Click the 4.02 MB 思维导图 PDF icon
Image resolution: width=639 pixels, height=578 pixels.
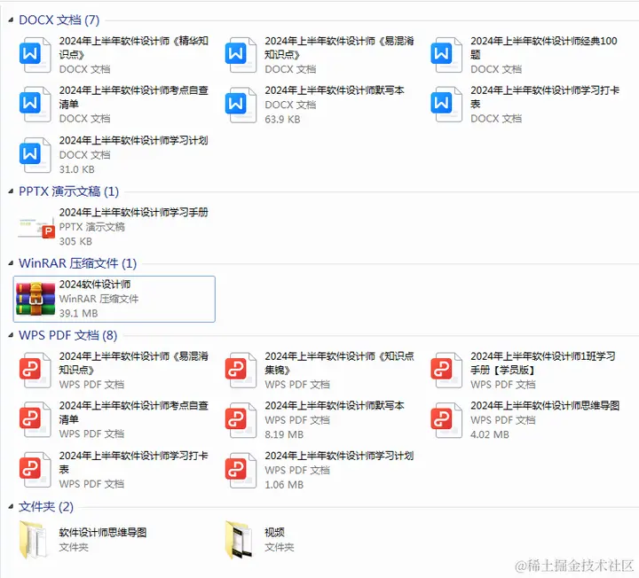pos(446,420)
